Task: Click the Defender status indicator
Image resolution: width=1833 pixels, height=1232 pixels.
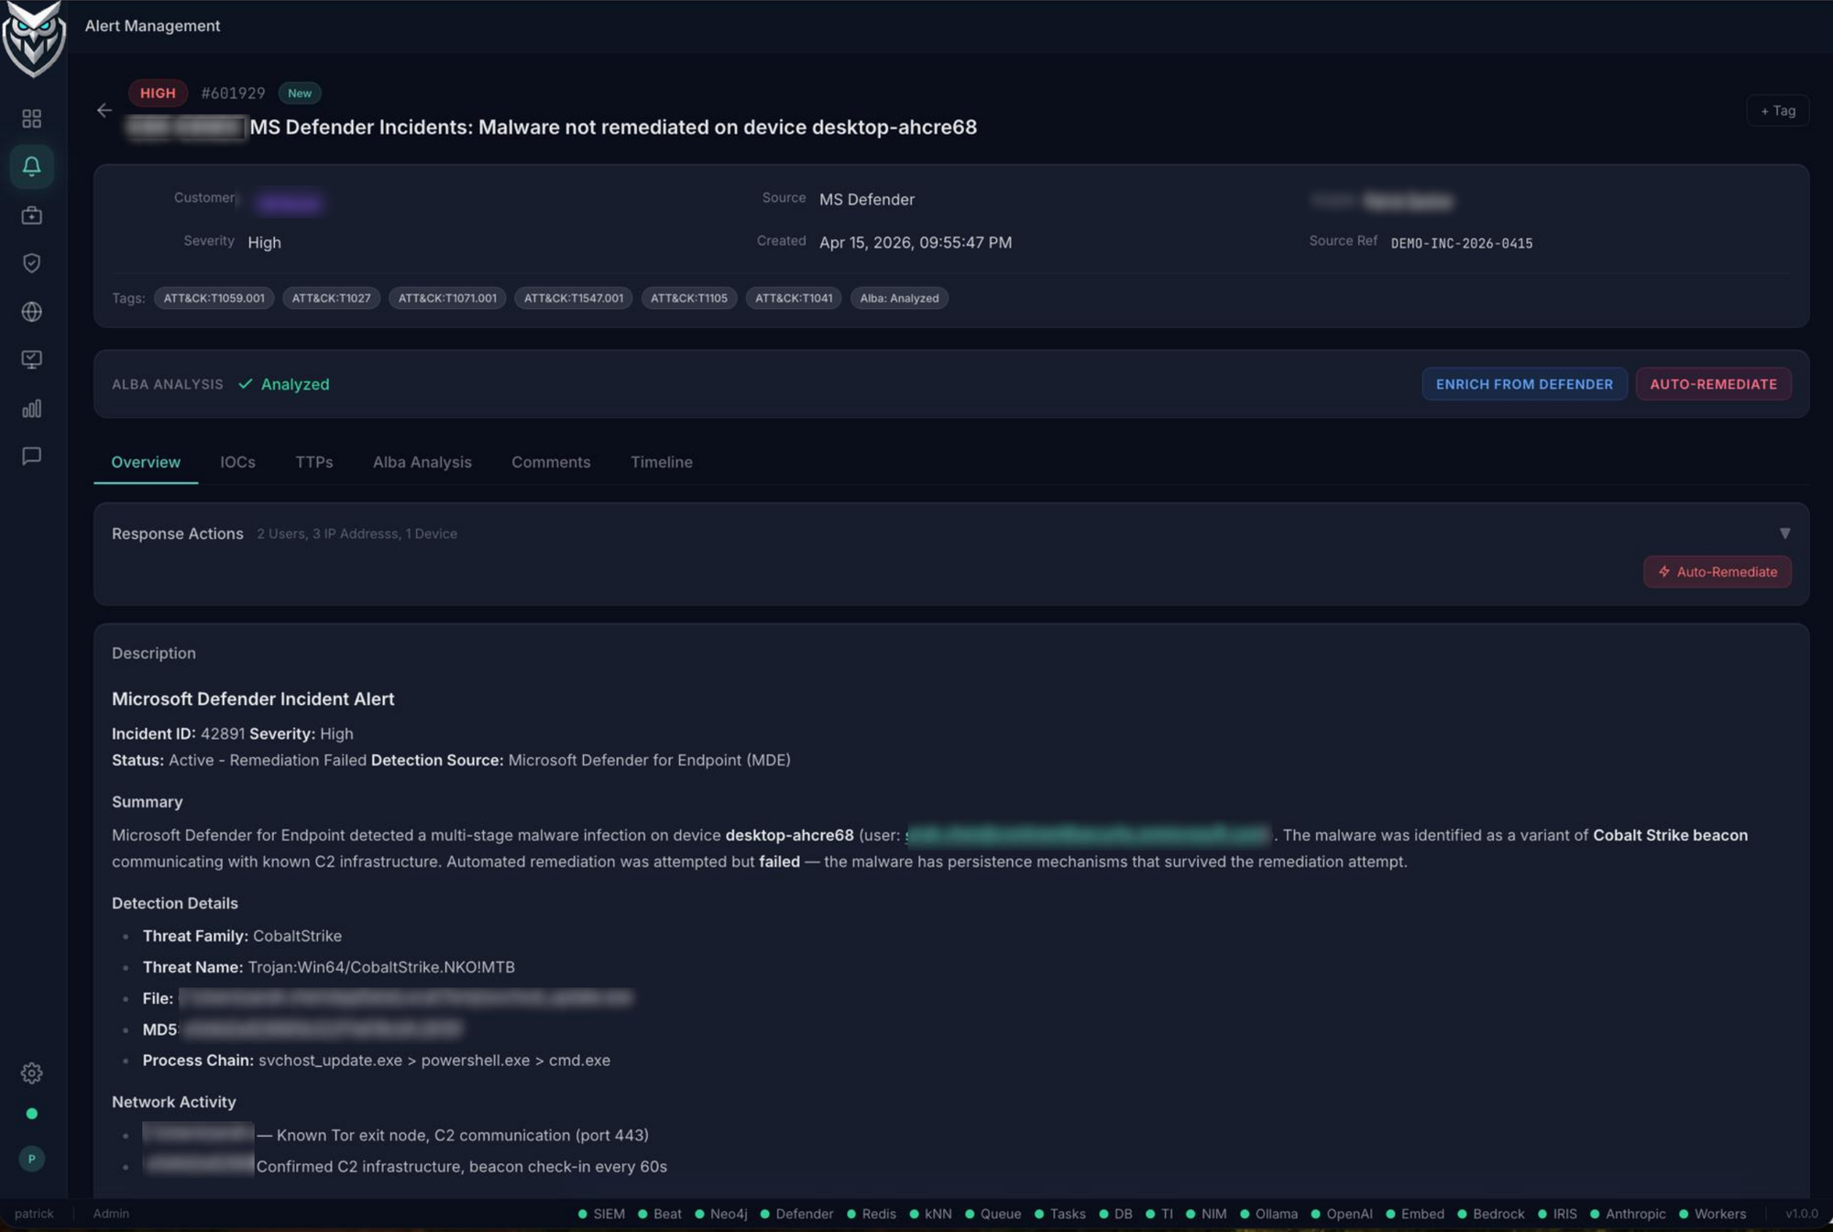Action: click(x=796, y=1214)
